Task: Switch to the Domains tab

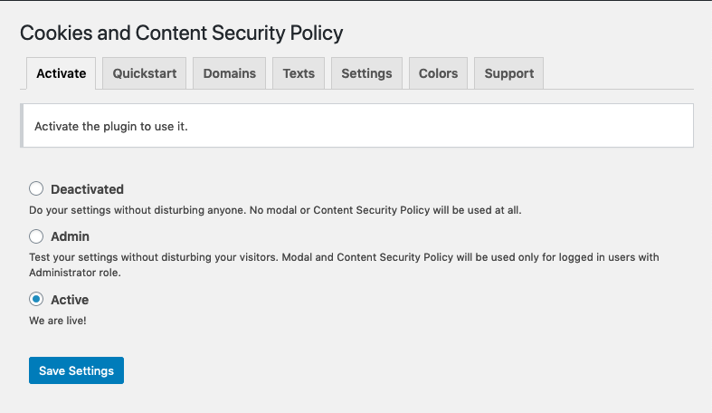Action: click(x=229, y=73)
